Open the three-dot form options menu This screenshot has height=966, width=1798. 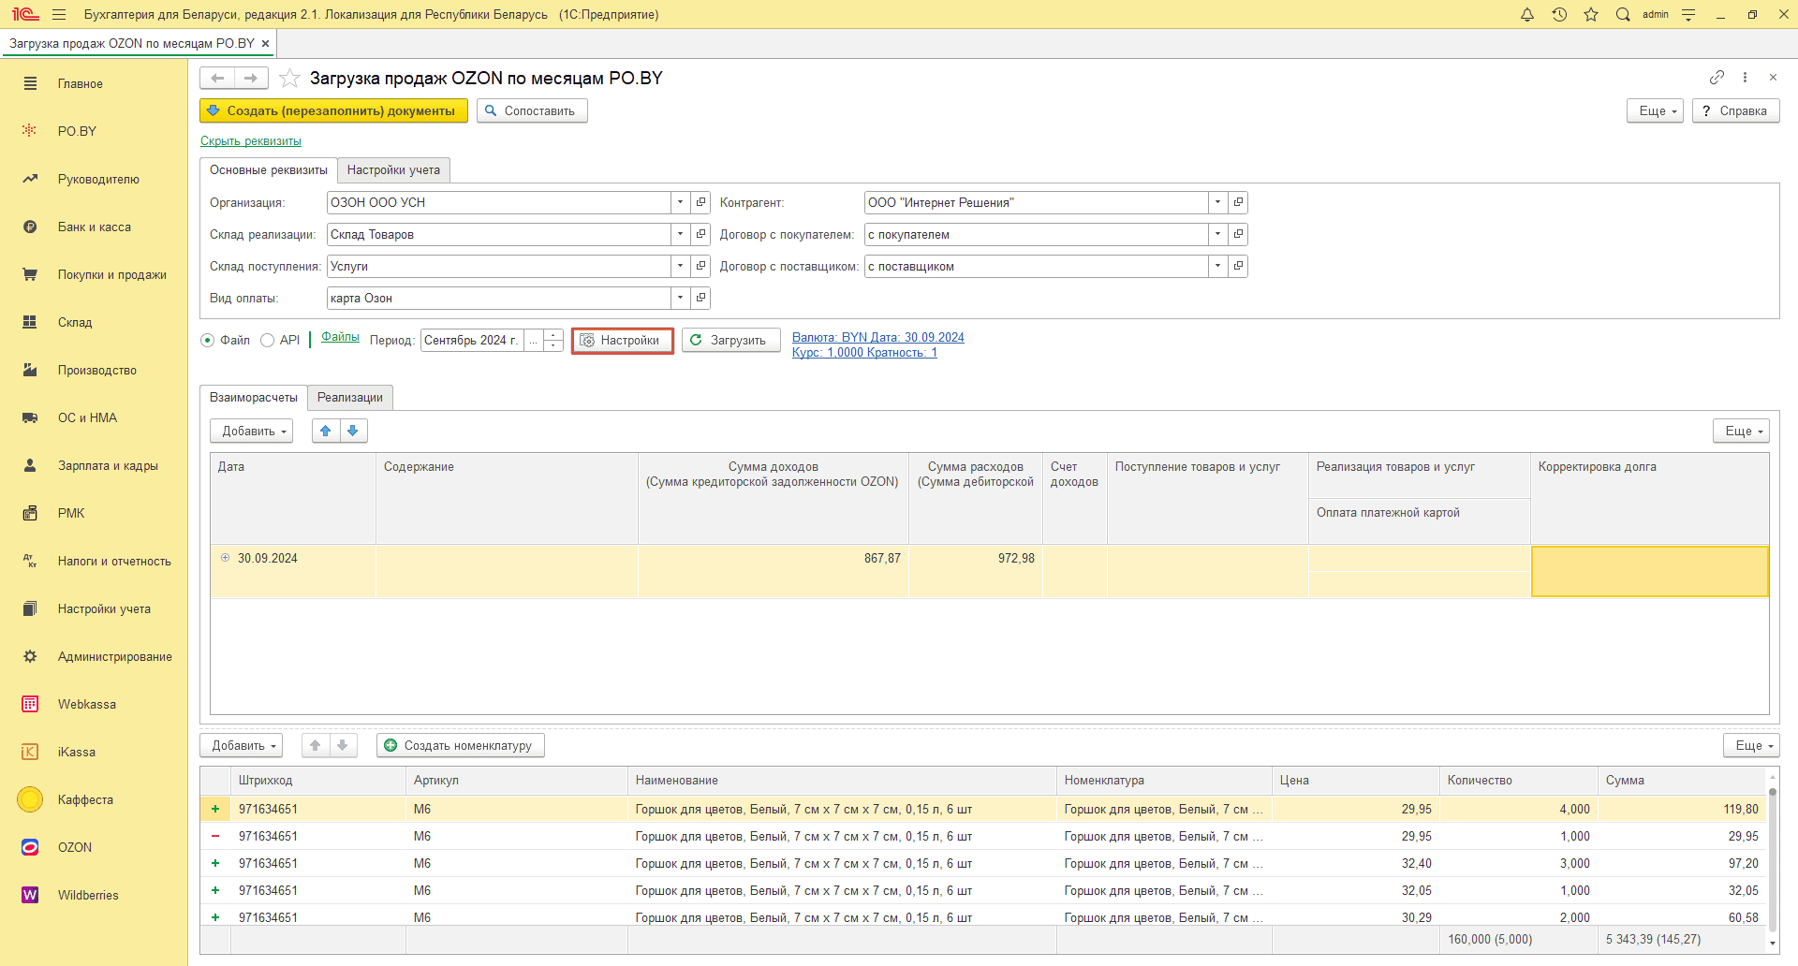[x=1745, y=78]
